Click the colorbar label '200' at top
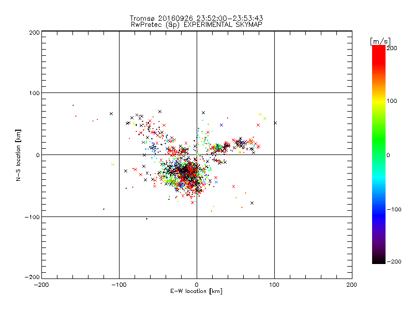Viewport: 414px width, 310px height. [392, 48]
